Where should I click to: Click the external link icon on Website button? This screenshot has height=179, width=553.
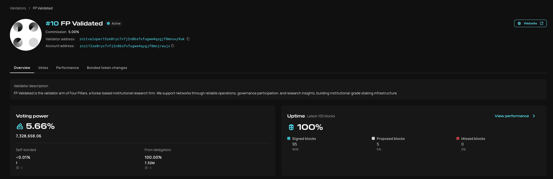point(541,23)
